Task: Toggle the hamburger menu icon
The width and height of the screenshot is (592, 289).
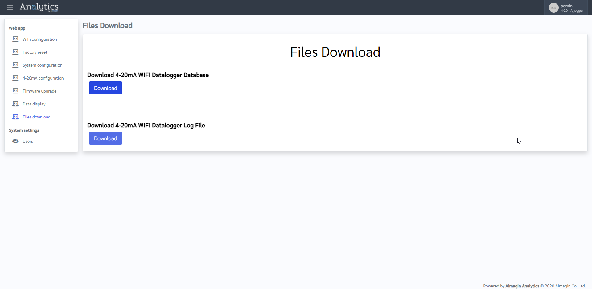Action: click(x=10, y=7)
